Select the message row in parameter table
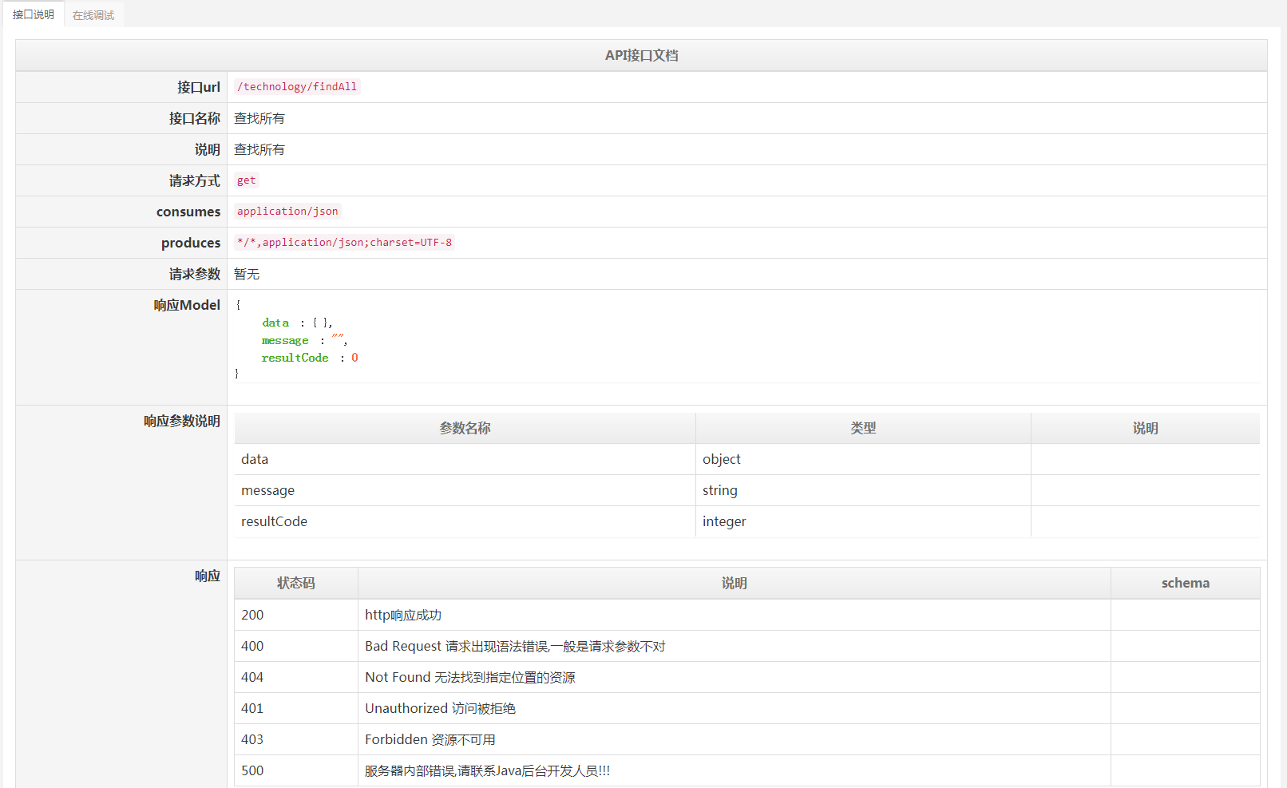 point(267,489)
